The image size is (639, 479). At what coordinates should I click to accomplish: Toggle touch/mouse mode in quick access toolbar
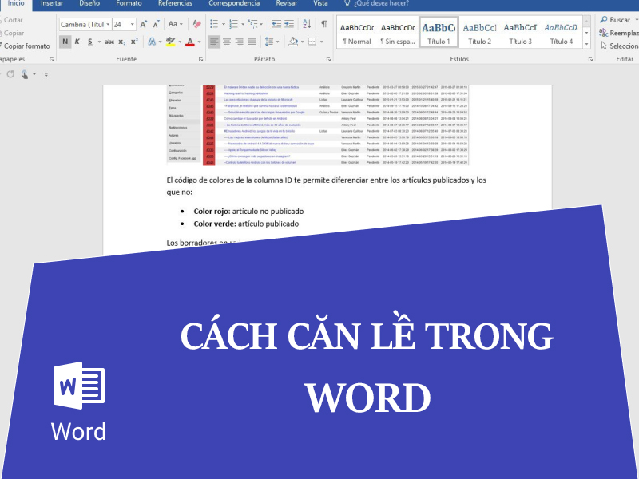click(x=25, y=74)
